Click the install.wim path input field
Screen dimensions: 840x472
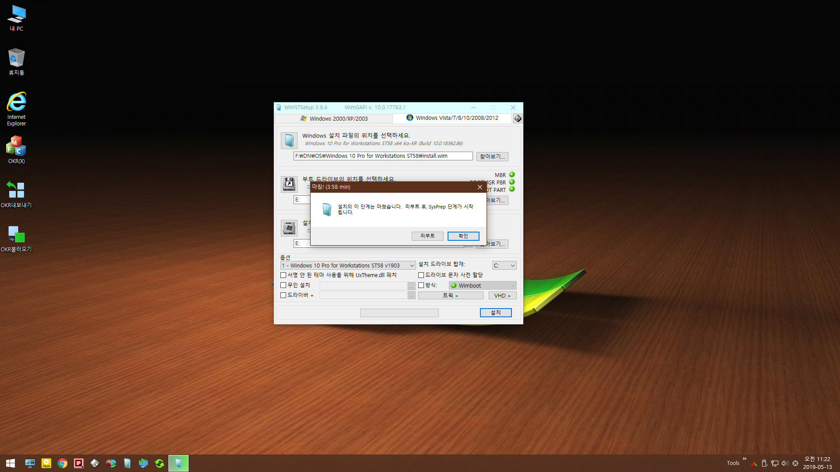coord(383,156)
